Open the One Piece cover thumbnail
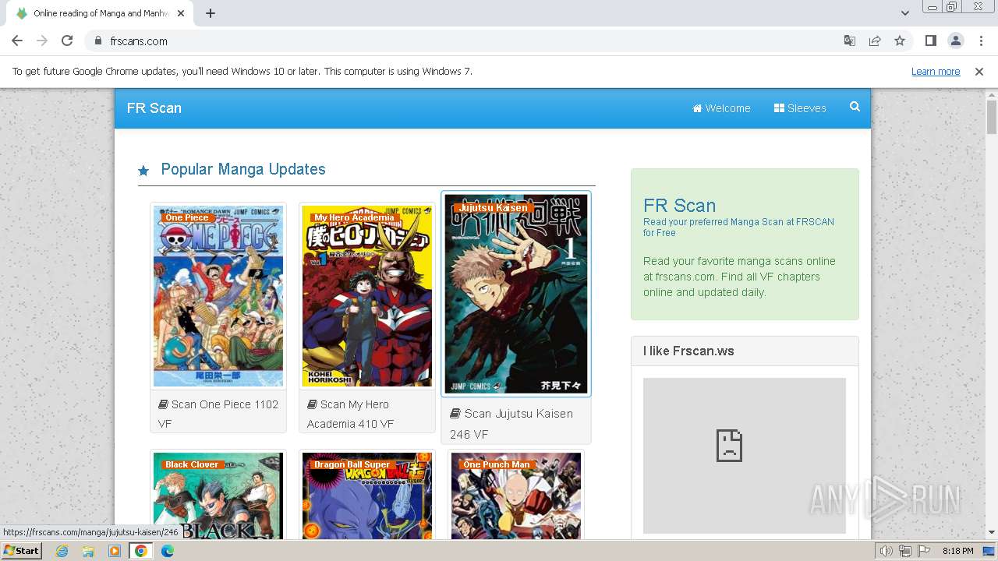The image size is (998, 561). (x=218, y=296)
